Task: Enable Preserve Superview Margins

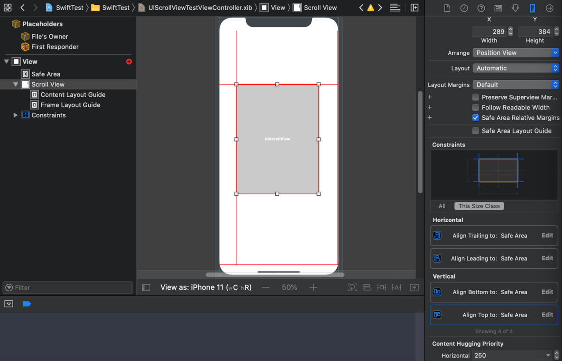Action: [x=476, y=97]
